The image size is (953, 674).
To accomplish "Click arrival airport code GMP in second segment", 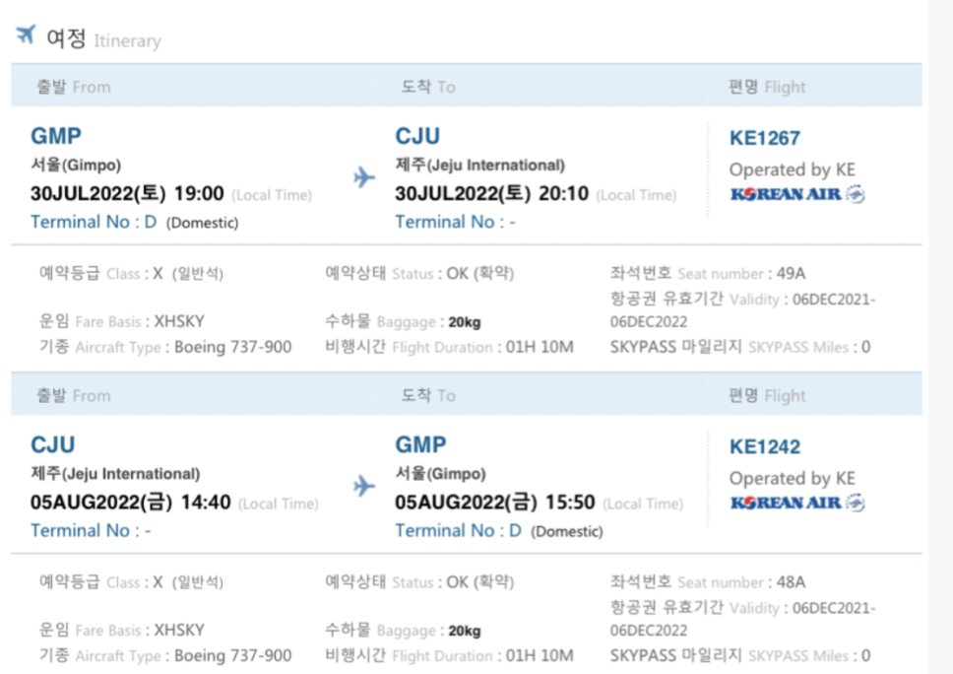I will coord(420,444).
